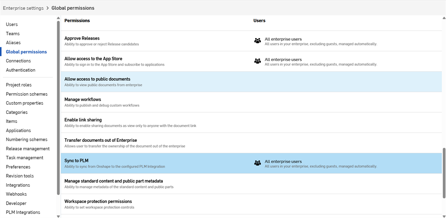Click the permissions list scrollbar thumb
Image resolution: width=446 pixels, height=218 pixels.
pyautogui.click(x=444, y=173)
